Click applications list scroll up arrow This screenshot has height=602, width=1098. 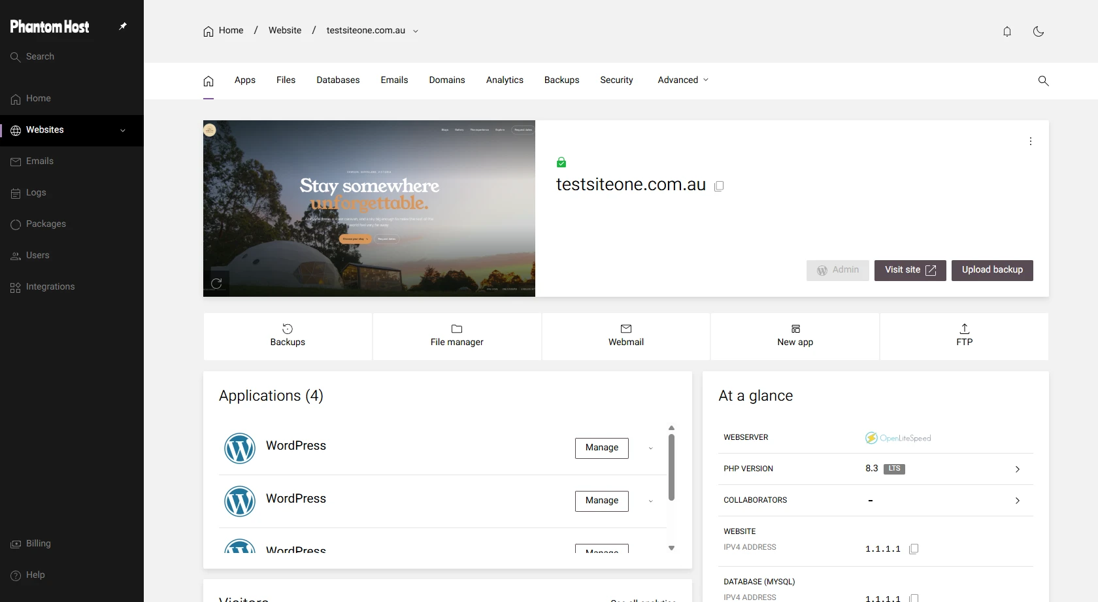coord(671,428)
